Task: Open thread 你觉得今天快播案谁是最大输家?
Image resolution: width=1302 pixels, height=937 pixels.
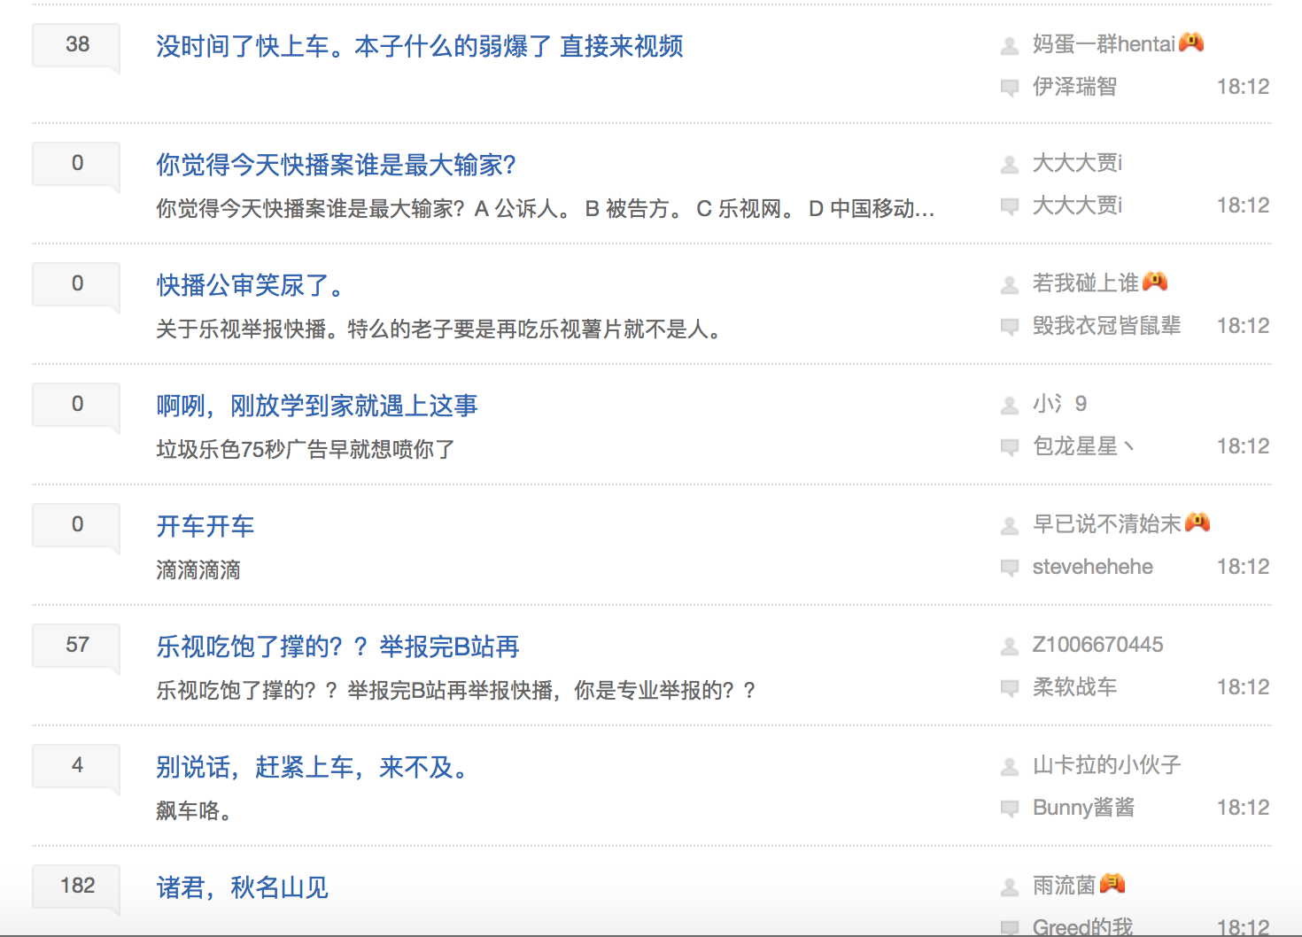Action: (336, 165)
